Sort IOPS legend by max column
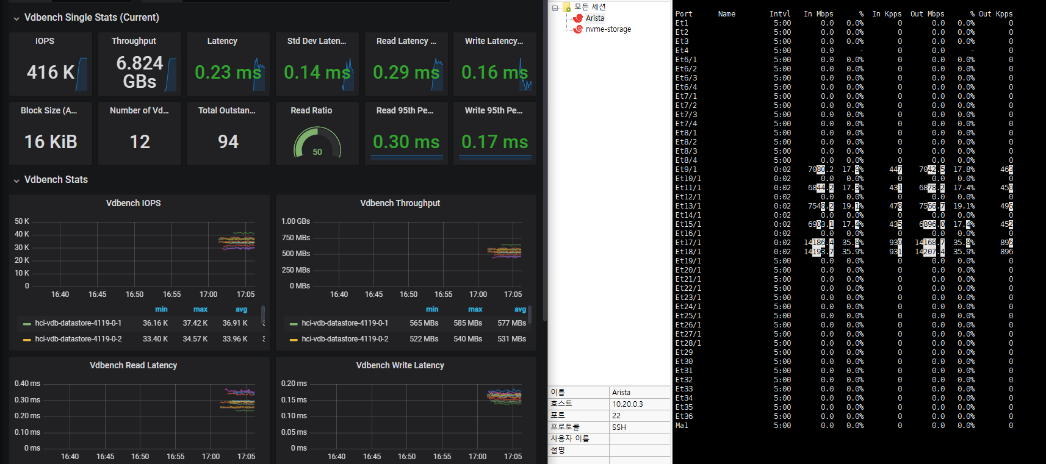Image resolution: width=1046 pixels, height=464 pixels. (x=200, y=310)
